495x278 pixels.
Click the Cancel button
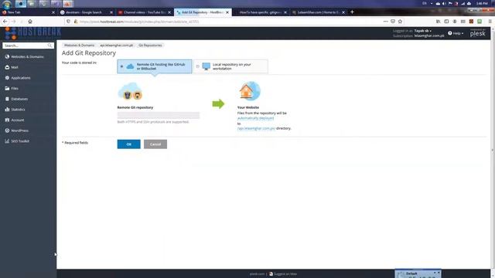[155, 144]
